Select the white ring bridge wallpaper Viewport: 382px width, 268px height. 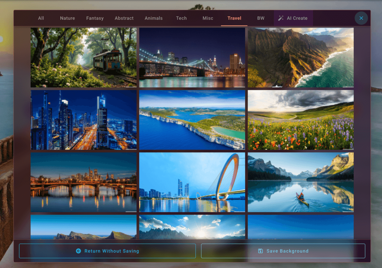click(x=192, y=182)
